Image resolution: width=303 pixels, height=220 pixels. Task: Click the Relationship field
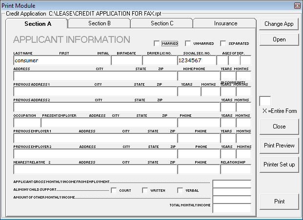(x=236, y=169)
